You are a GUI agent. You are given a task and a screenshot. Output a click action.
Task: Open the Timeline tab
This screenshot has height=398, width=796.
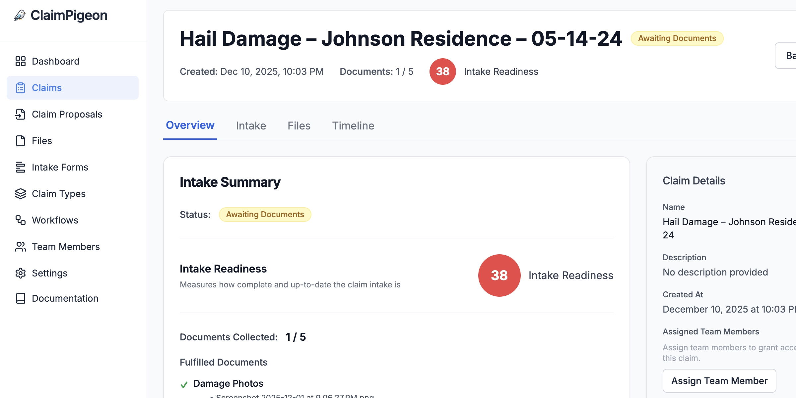click(353, 126)
